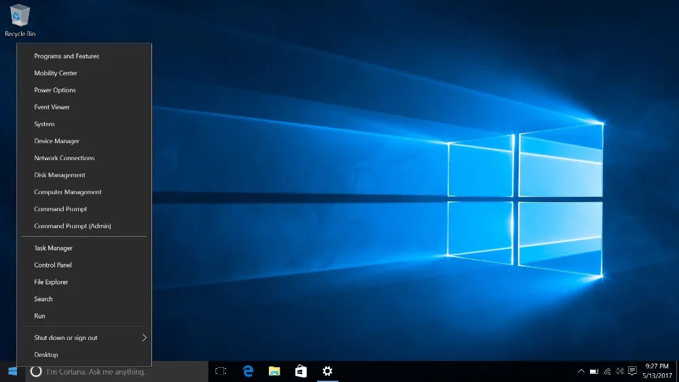This screenshot has width=679, height=382.
Task: Expand Shut down or sign out submenu
Action: (84, 338)
